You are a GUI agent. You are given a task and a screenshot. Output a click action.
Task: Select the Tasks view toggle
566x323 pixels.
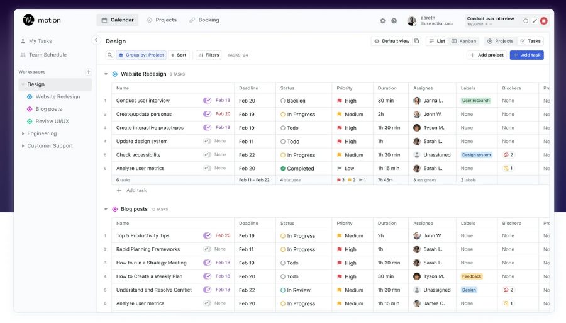tap(530, 41)
